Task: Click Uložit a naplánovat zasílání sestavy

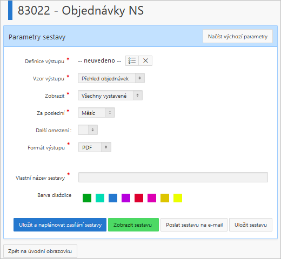Action: (x=60, y=225)
